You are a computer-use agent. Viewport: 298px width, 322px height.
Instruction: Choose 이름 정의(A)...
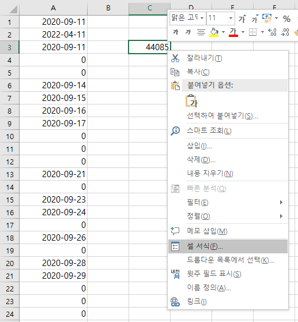coord(228,288)
